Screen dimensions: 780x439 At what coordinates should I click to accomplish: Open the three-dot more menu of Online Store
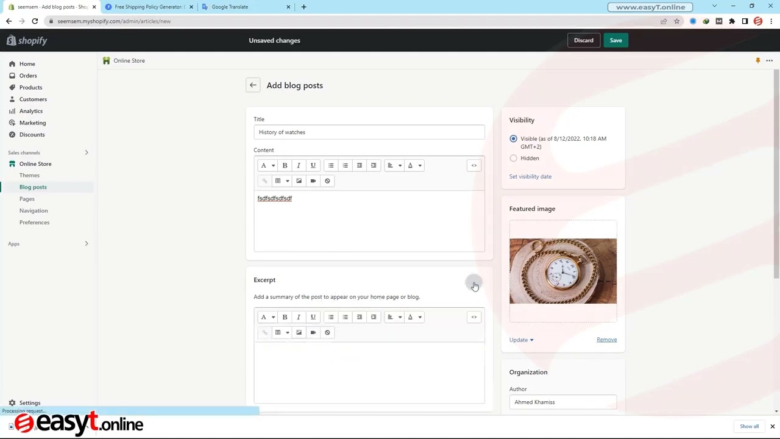(770, 60)
